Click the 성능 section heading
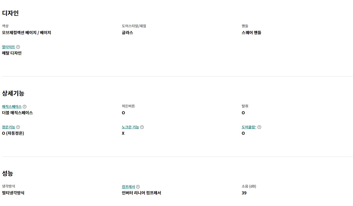This screenshot has height=206, width=353. (x=8, y=173)
